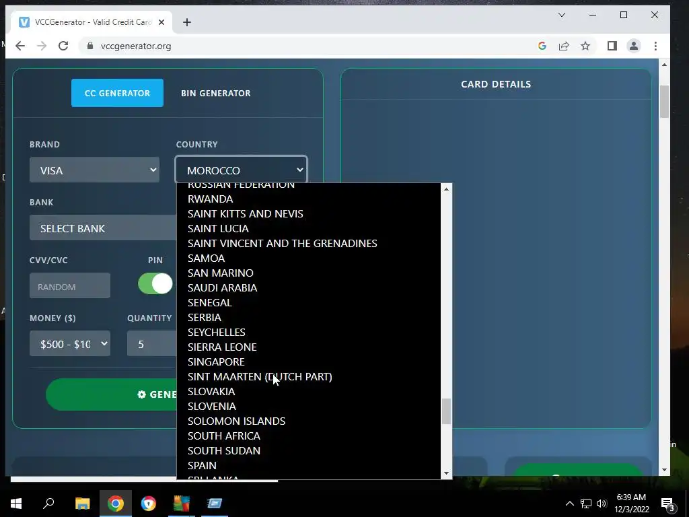Open the share this page icon
The height and width of the screenshot is (517, 689).
pyautogui.click(x=564, y=46)
